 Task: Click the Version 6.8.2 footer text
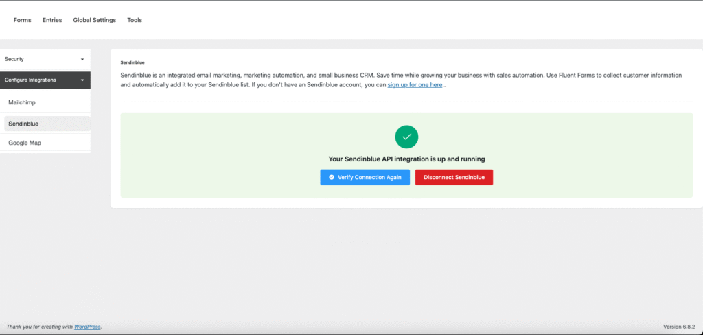[680, 327]
